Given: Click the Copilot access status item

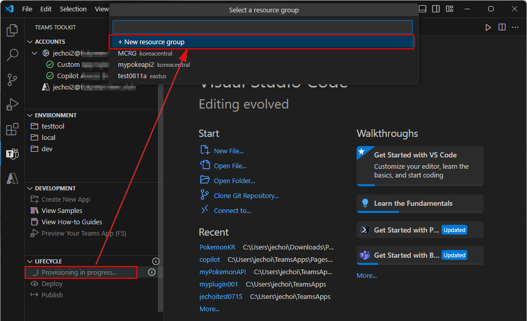Looking at the screenshot, I should point(77,76).
